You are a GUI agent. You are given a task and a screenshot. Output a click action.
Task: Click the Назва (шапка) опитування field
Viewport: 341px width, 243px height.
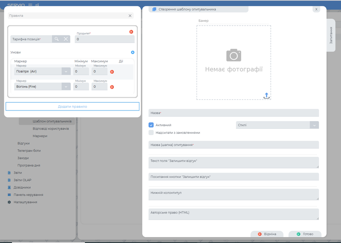coord(234,145)
